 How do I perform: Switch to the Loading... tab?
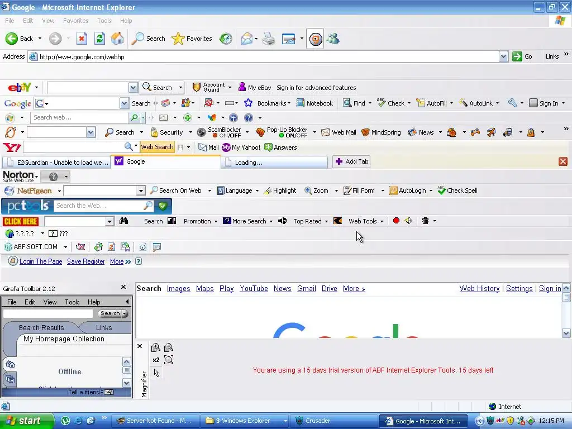point(275,163)
